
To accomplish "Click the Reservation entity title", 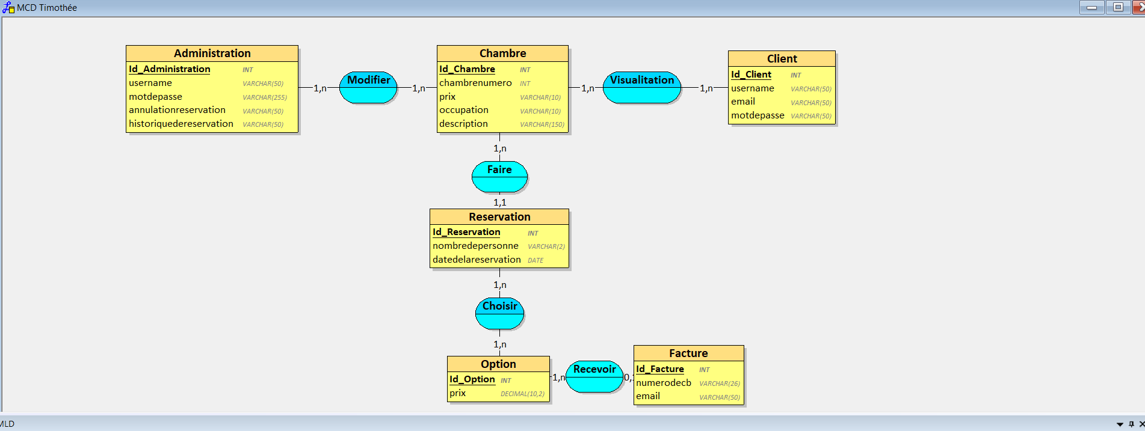I will pyautogui.click(x=499, y=217).
